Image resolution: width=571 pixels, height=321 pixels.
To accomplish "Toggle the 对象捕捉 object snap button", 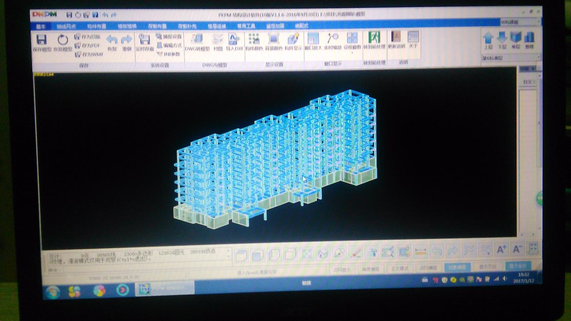I will click(x=457, y=267).
